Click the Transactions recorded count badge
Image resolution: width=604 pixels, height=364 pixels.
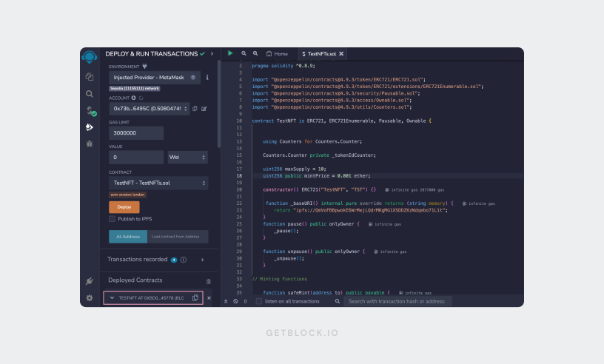(x=174, y=260)
